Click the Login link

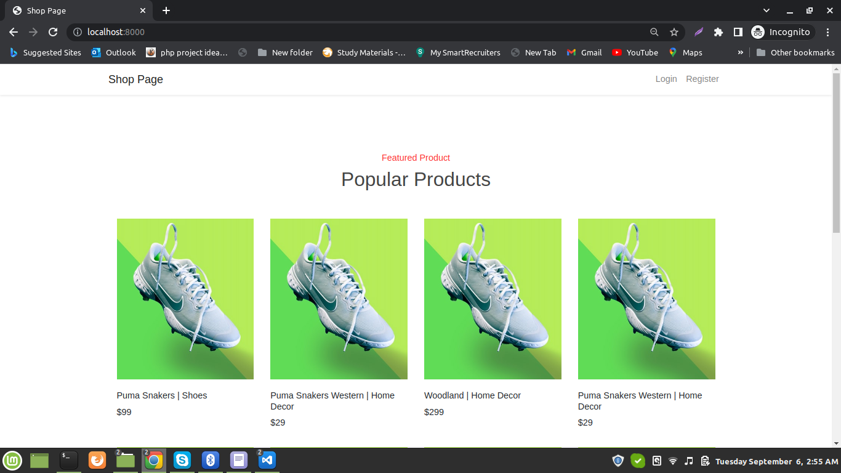pyautogui.click(x=666, y=79)
